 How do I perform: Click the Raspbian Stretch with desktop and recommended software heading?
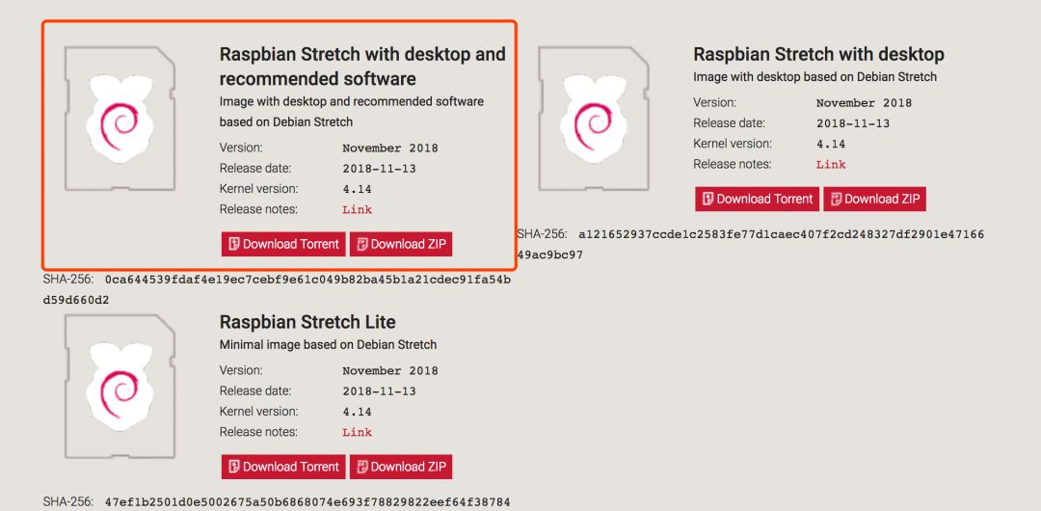click(x=362, y=66)
